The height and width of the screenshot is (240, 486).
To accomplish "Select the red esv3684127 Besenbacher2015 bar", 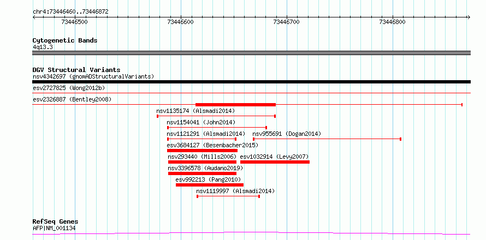I will coord(202,151).
